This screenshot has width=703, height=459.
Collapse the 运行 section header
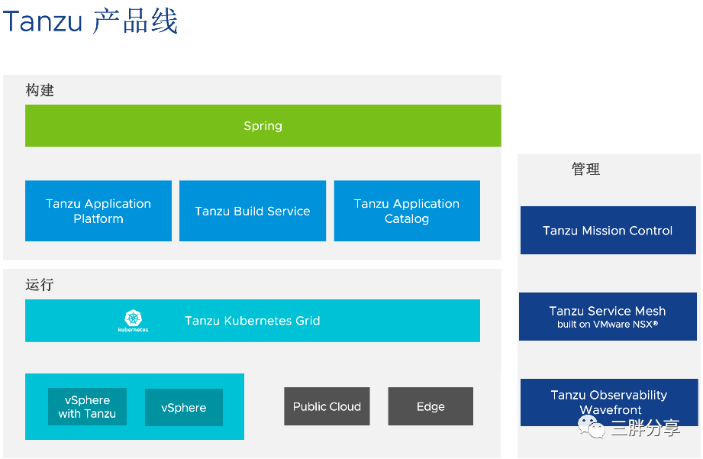click(40, 284)
